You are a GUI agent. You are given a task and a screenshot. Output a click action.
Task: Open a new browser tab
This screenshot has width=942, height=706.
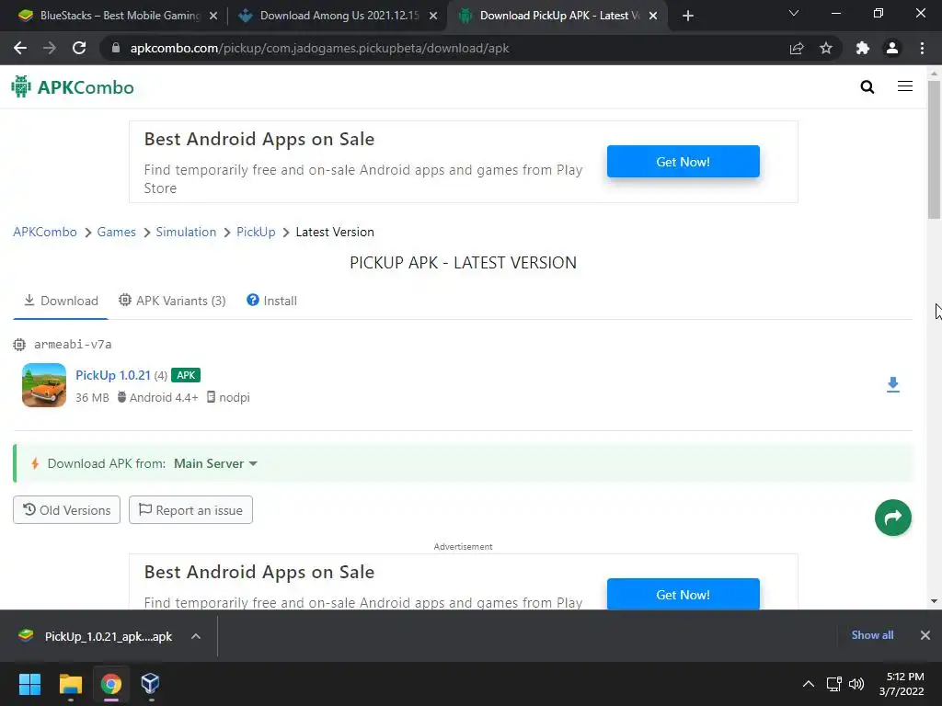688,16
